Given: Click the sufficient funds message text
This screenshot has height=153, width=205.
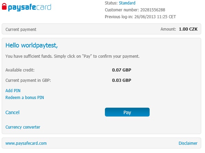Looking at the screenshot, I should pos(73,56).
